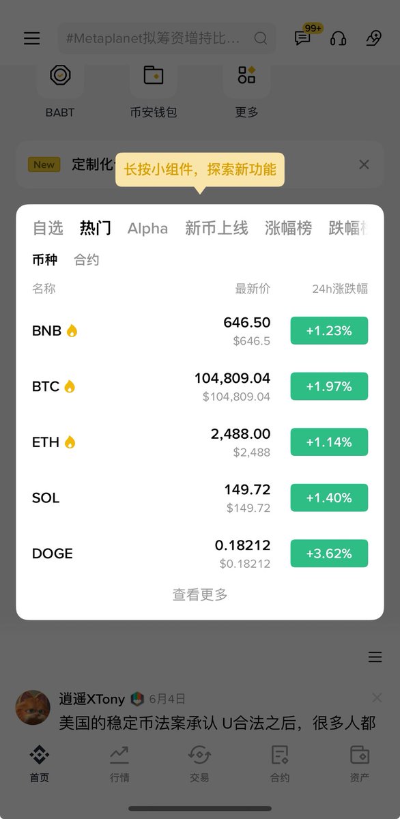Open chat messages with 99+ badge
This screenshot has width=400, height=819.
[304, 38]
